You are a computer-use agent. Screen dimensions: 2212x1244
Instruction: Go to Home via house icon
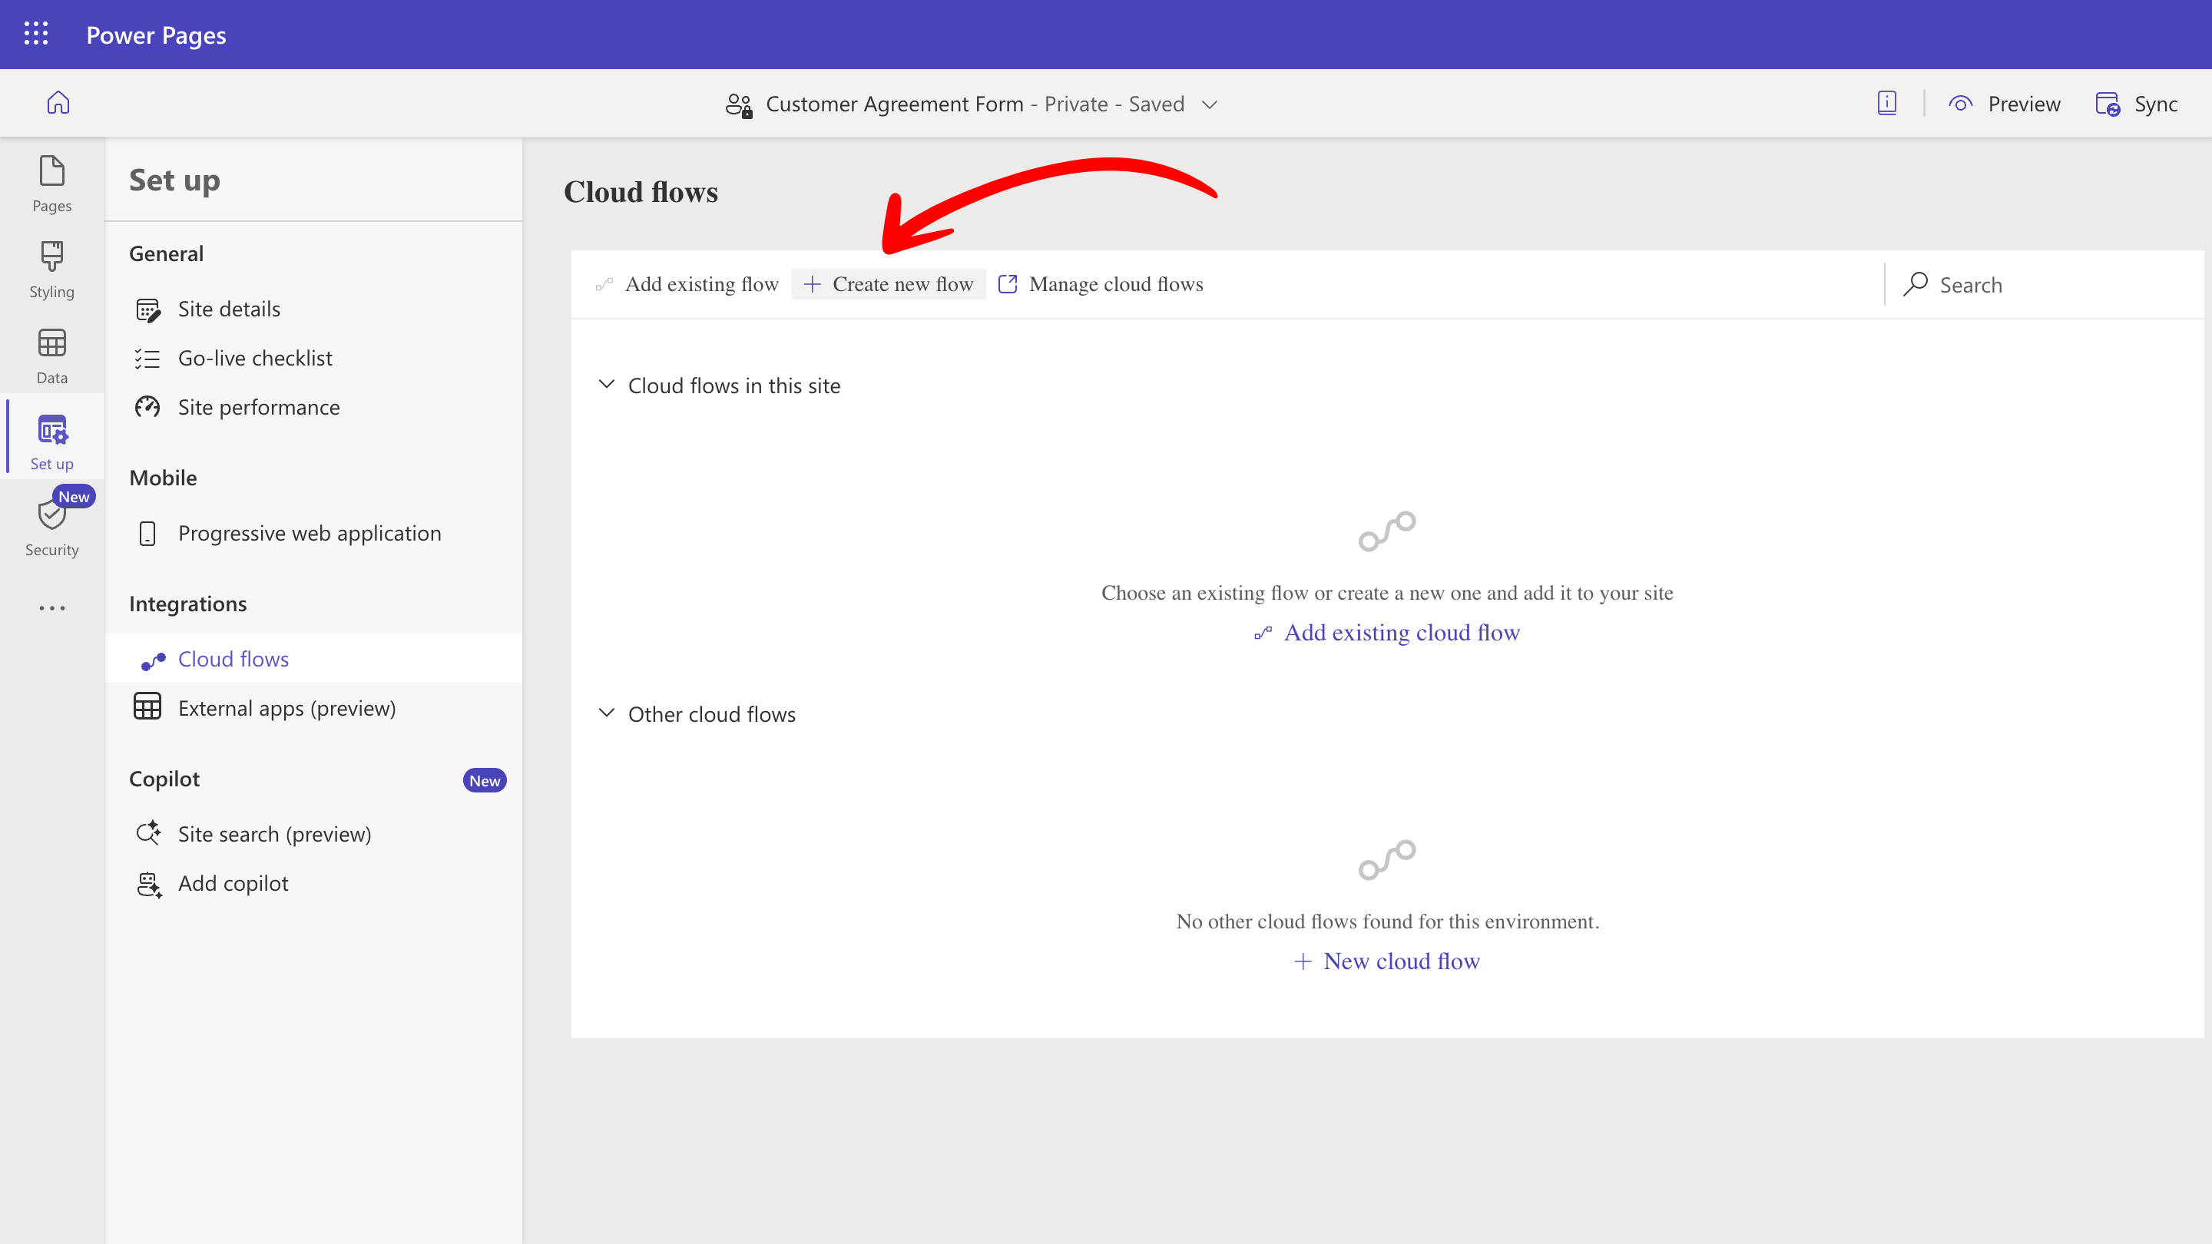coord(58,103)
